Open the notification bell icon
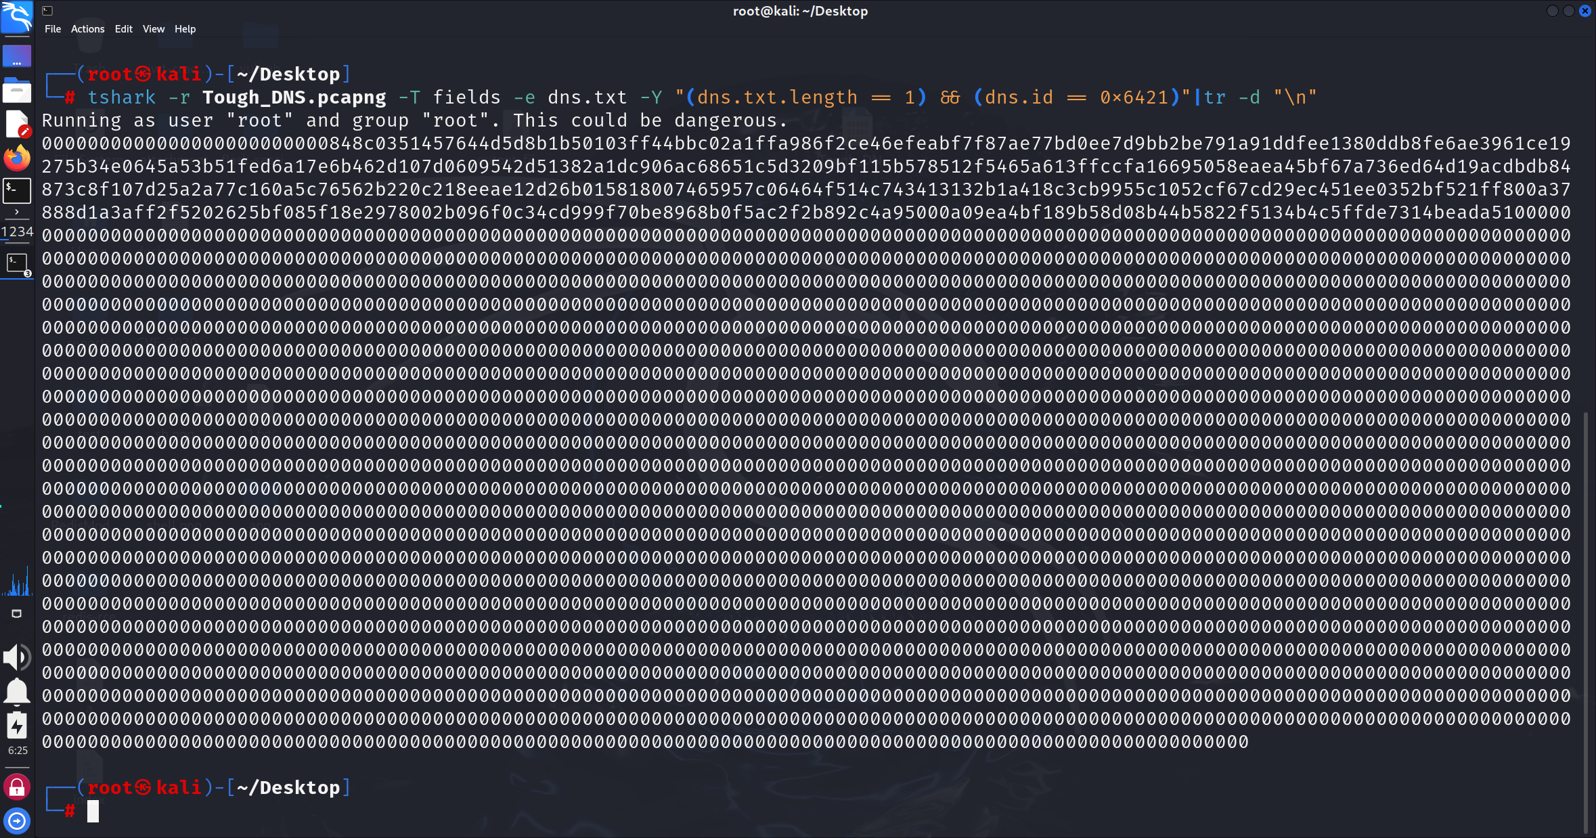 pos(16,692)
